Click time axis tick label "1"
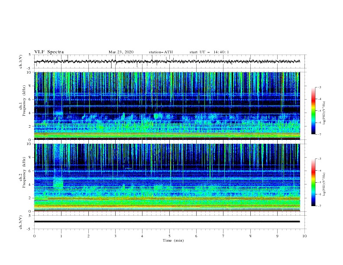343x265 pixels. 61,236
